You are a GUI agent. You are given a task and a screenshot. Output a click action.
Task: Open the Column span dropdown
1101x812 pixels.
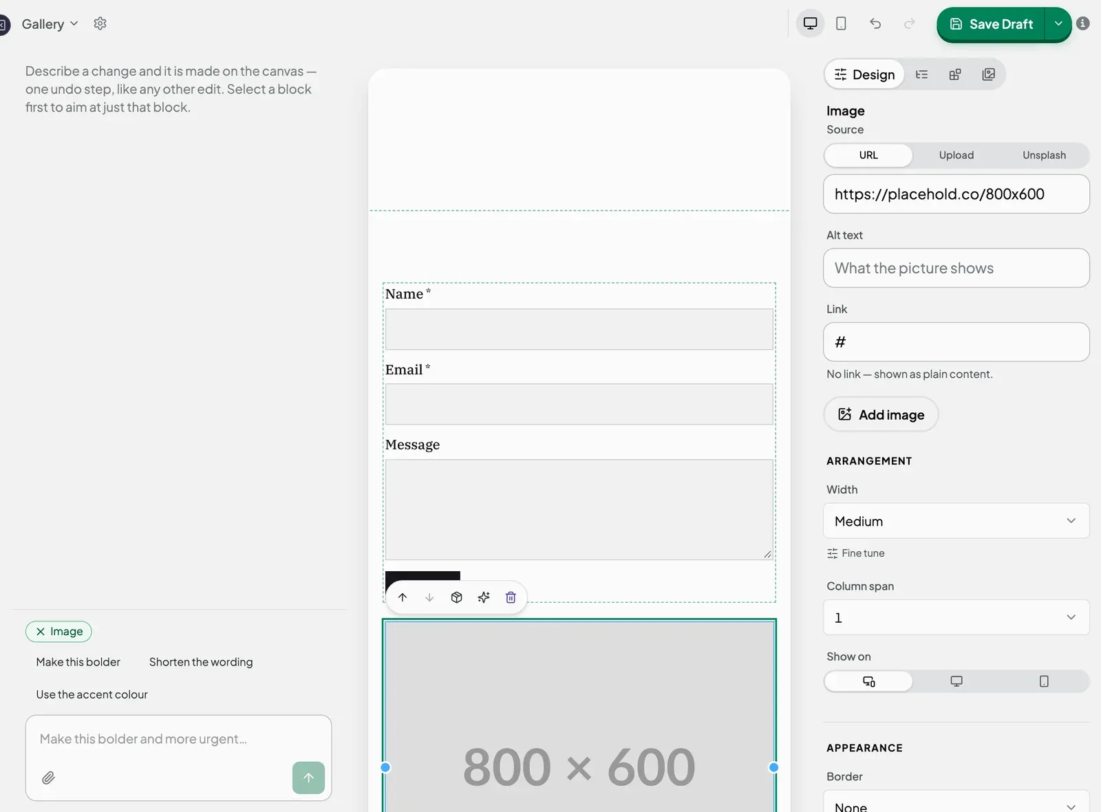pyautogui.click(x=956, y=617)
